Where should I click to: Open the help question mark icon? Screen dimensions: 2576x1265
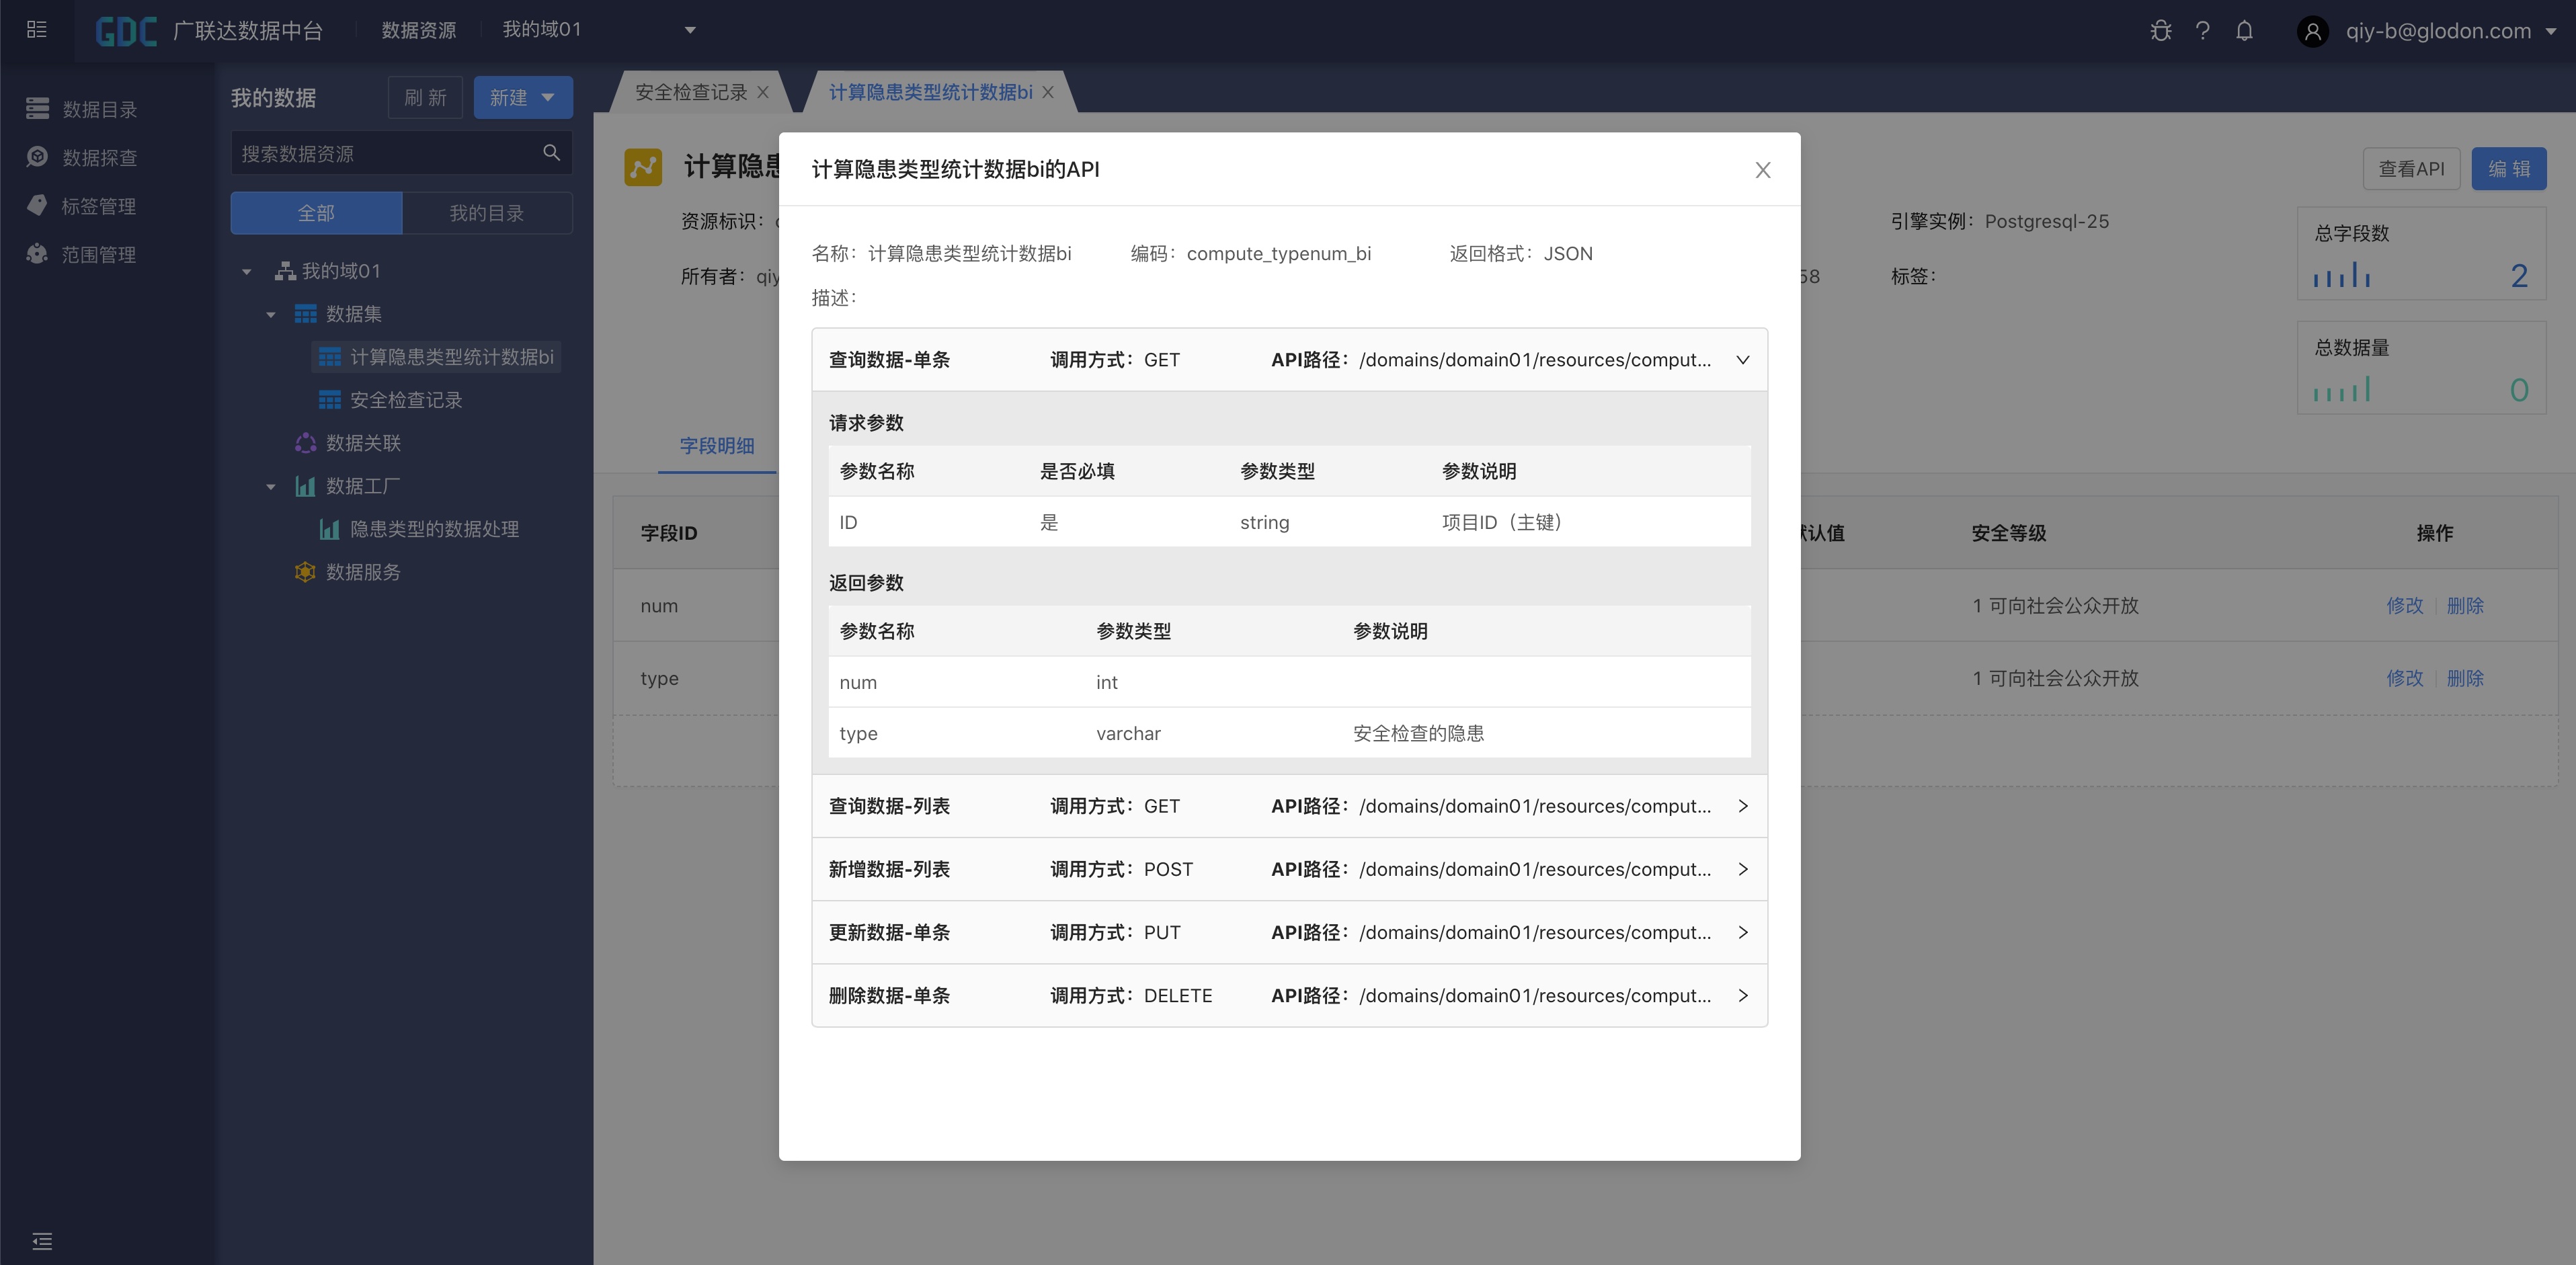(2202, 31)
